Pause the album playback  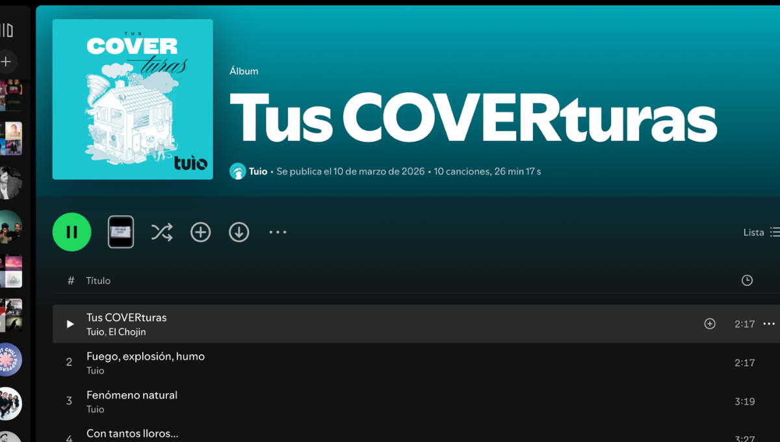tap(71, 232)
